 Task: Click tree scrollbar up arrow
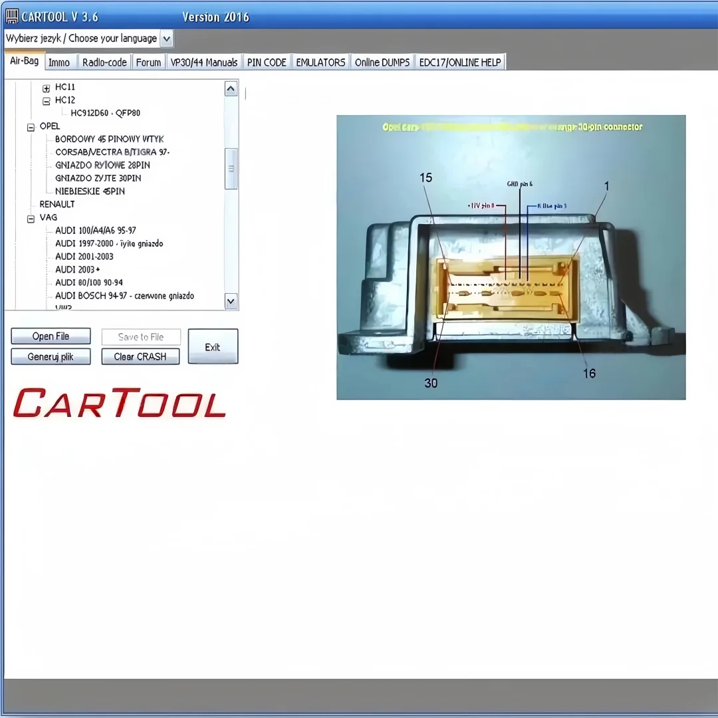point(231,89)
